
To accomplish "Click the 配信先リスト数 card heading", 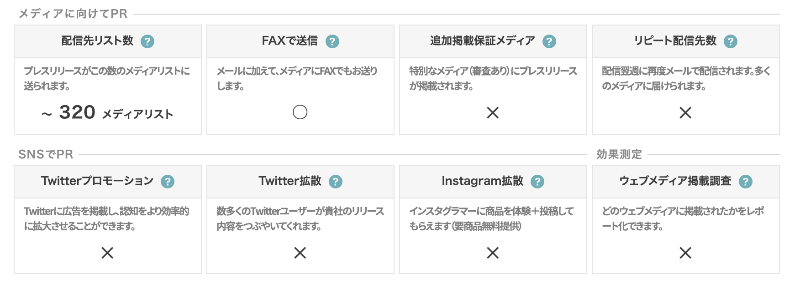I will (97, 41).
